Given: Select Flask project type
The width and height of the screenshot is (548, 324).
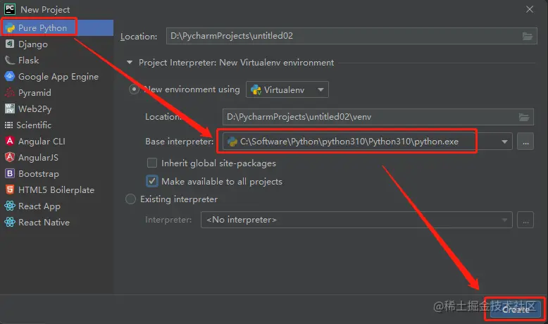Looking at the screenshot, I should click(x=57, y=60).
